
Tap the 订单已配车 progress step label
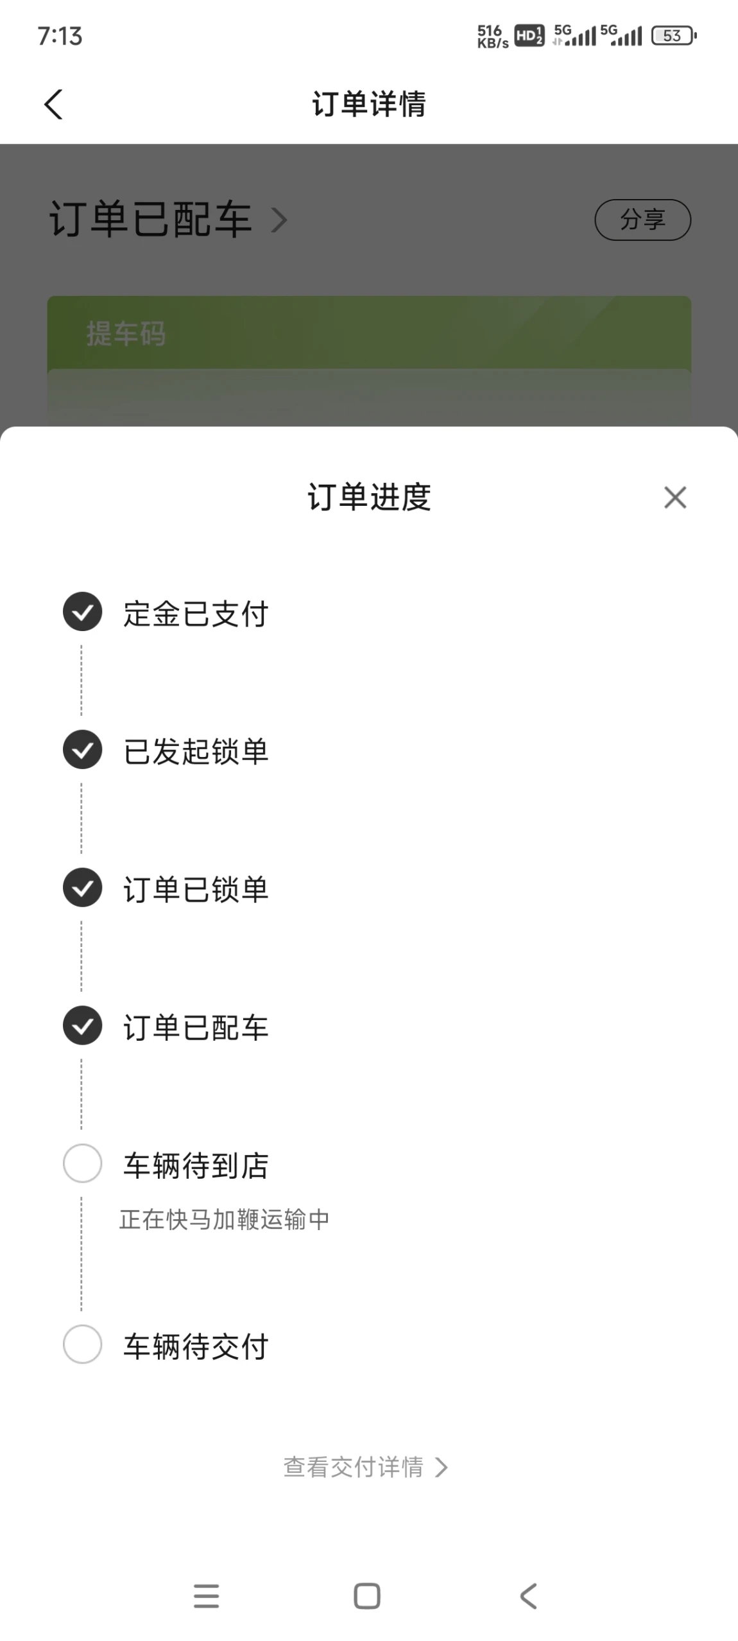[196, 1027]
